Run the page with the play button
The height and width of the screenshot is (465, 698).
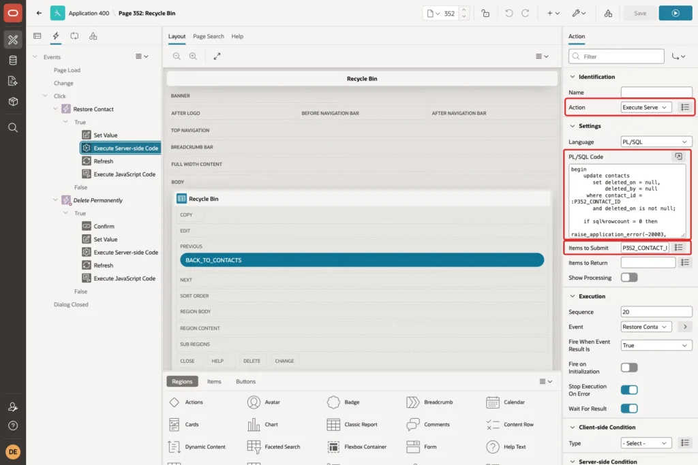[x=676, y=14]
